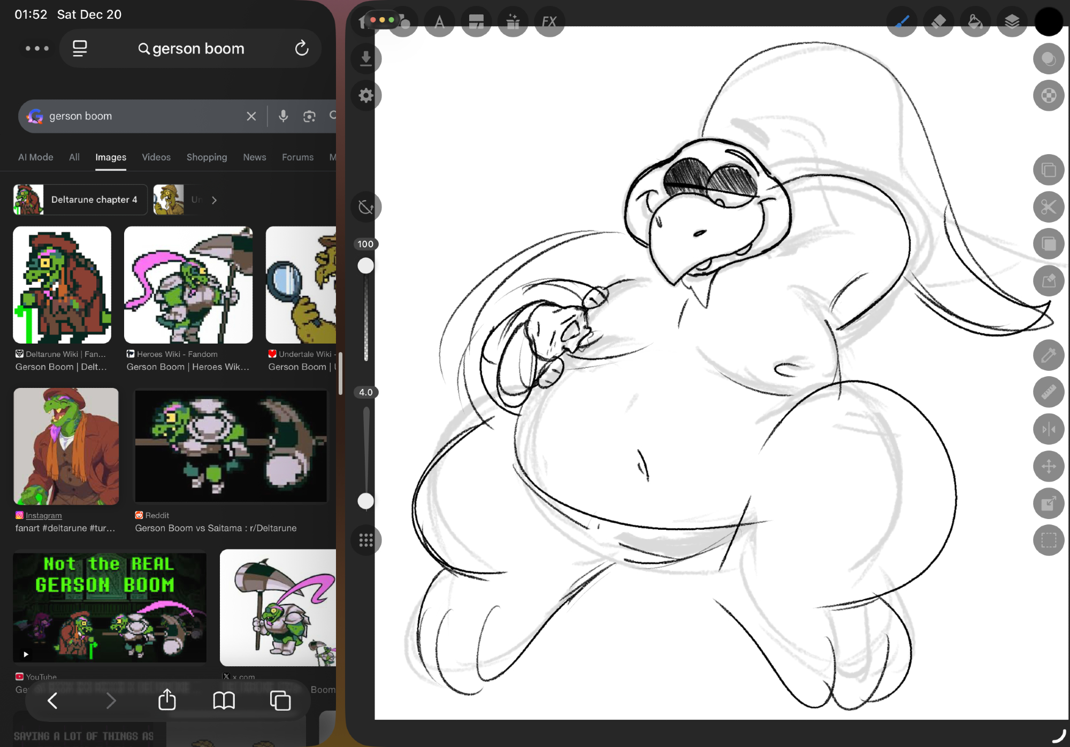This screenshot has width=1070, height=747.
Task: Select the eyedropper color picker tool
Action: tap(1048, 355)
